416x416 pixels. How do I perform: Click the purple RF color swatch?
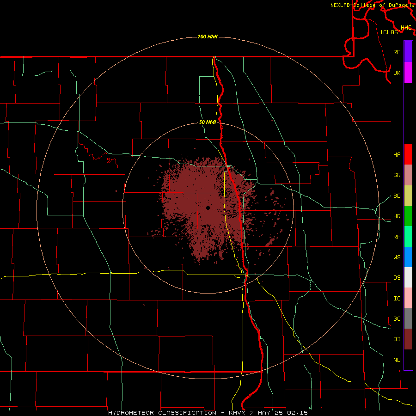coord(408,52)
